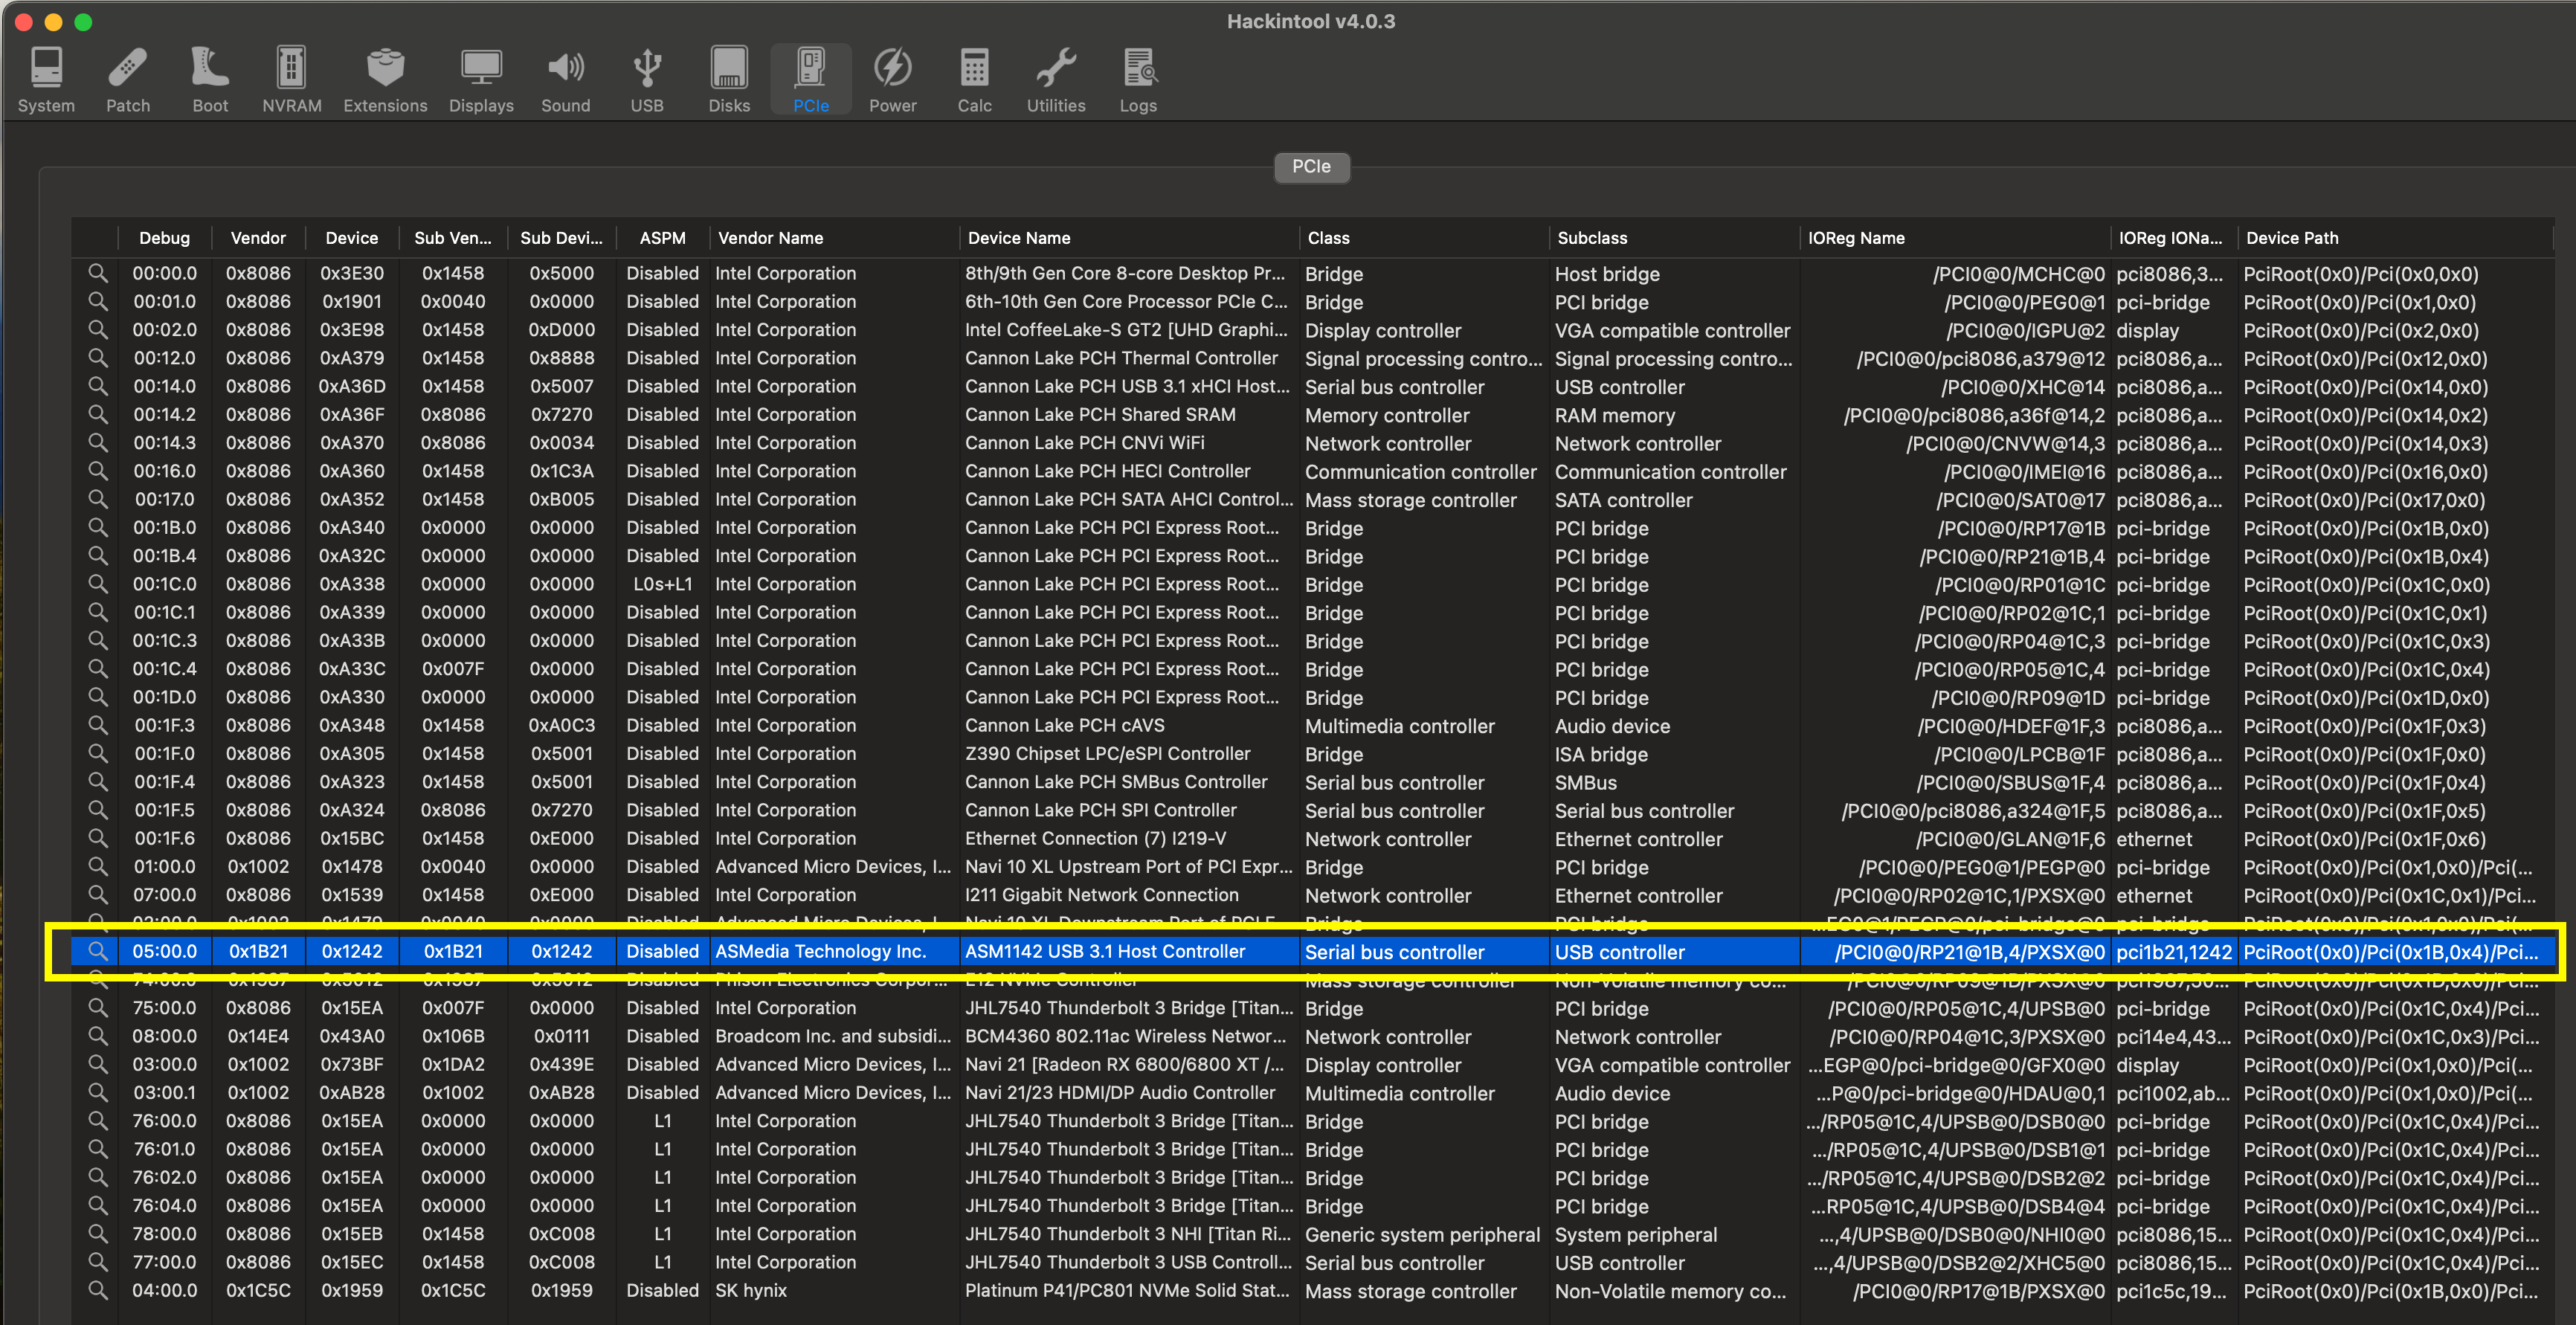
Task: Click the 0x3E30 device ID cell
Action: pos(352,273)
